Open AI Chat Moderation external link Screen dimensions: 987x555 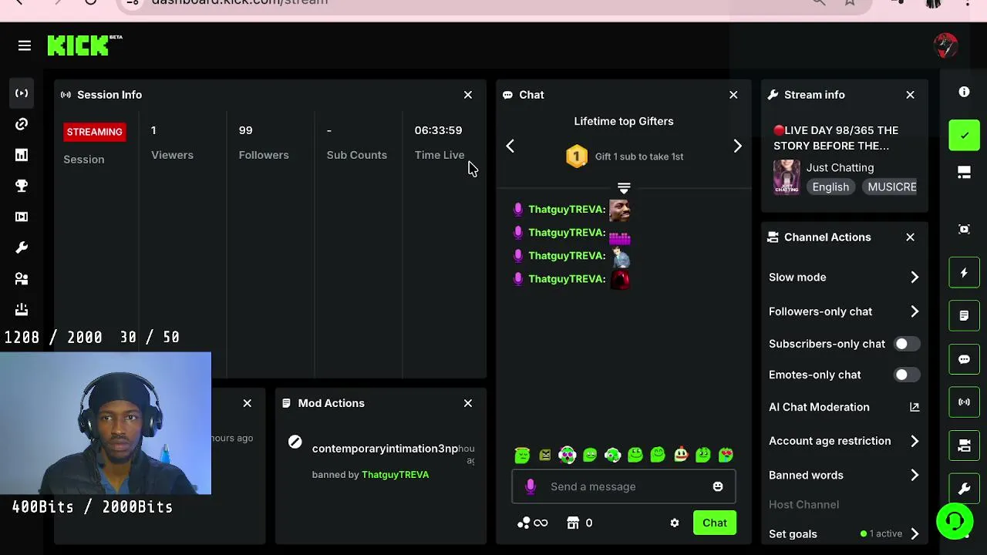point(915,407)
